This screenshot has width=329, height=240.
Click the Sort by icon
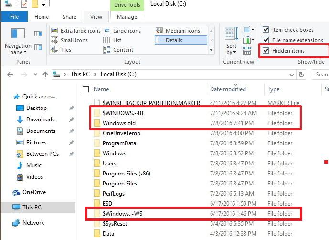click(x=232, y=33)
